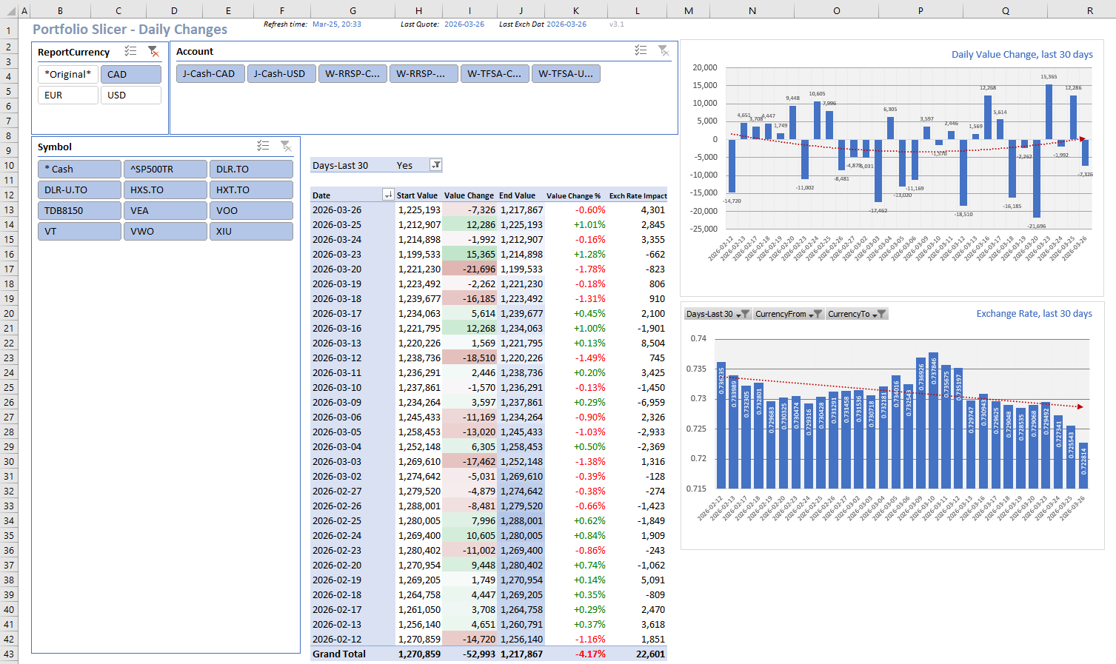Select row 43 header

click(x=9, y=654)
